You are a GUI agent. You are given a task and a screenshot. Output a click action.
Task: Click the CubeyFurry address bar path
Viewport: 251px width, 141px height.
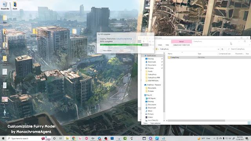click(164, 49)
